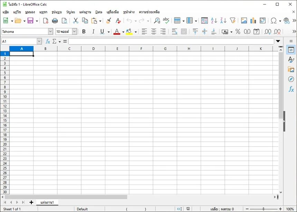The width and height of the screenshot is (297, 212).
Task: Open the Data menu
Action: coord(99,12)
